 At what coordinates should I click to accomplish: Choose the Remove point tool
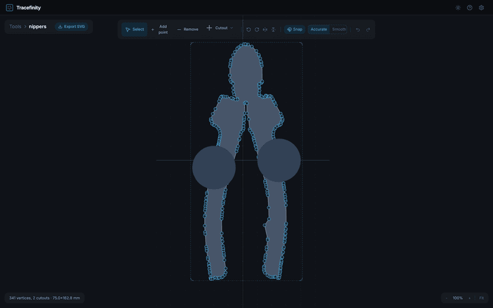[x=188, y=30]
